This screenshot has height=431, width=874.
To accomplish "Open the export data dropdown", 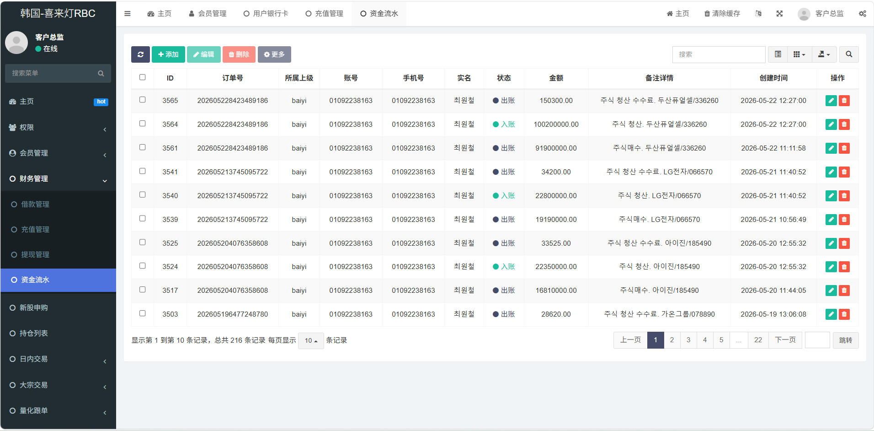I will click(824, 54).
